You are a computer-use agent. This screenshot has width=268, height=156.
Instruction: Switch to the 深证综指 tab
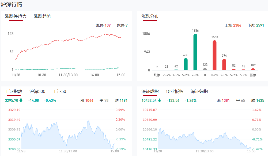(199, 92)
